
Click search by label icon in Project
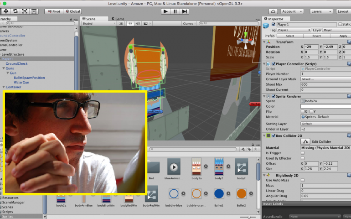tap(249, 149)
